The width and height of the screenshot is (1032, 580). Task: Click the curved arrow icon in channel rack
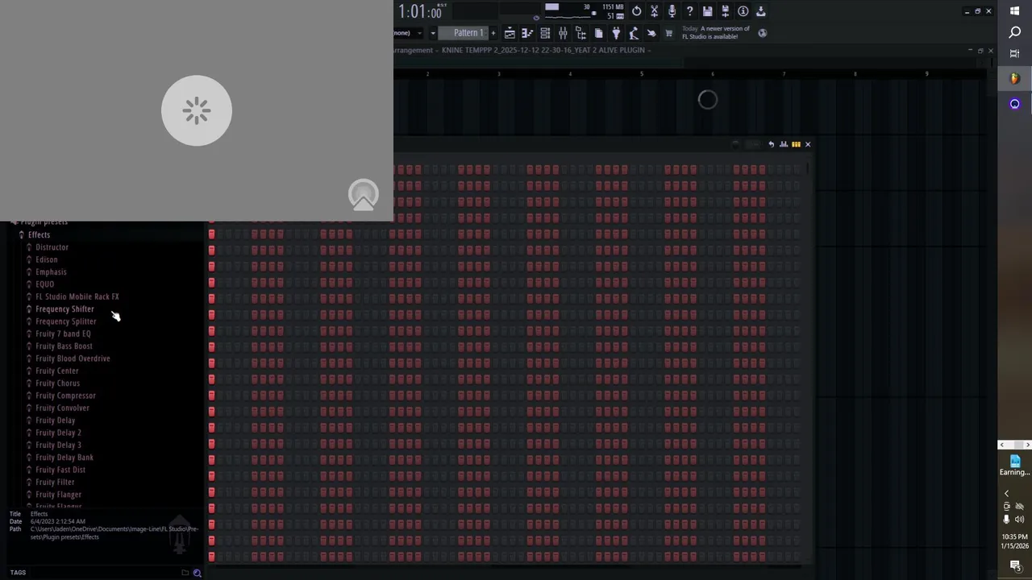[x=771, y=144]
